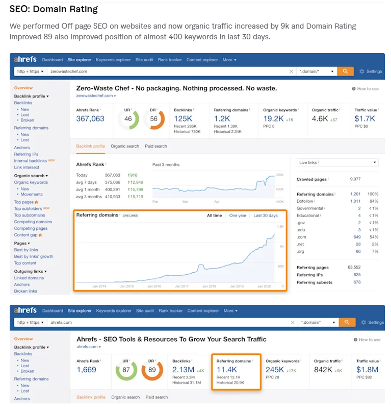Click Traffic value $1.8M
Screen dimensions: 391x407
point(367,370)
